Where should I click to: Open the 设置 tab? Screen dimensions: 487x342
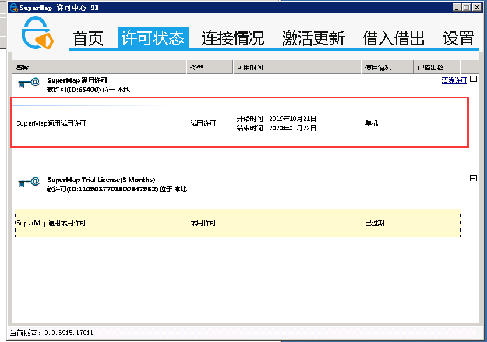tap(458, 38)
